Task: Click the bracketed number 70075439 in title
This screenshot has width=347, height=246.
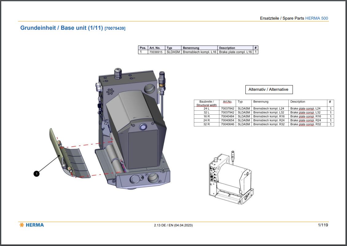Action: click(115, 29)
